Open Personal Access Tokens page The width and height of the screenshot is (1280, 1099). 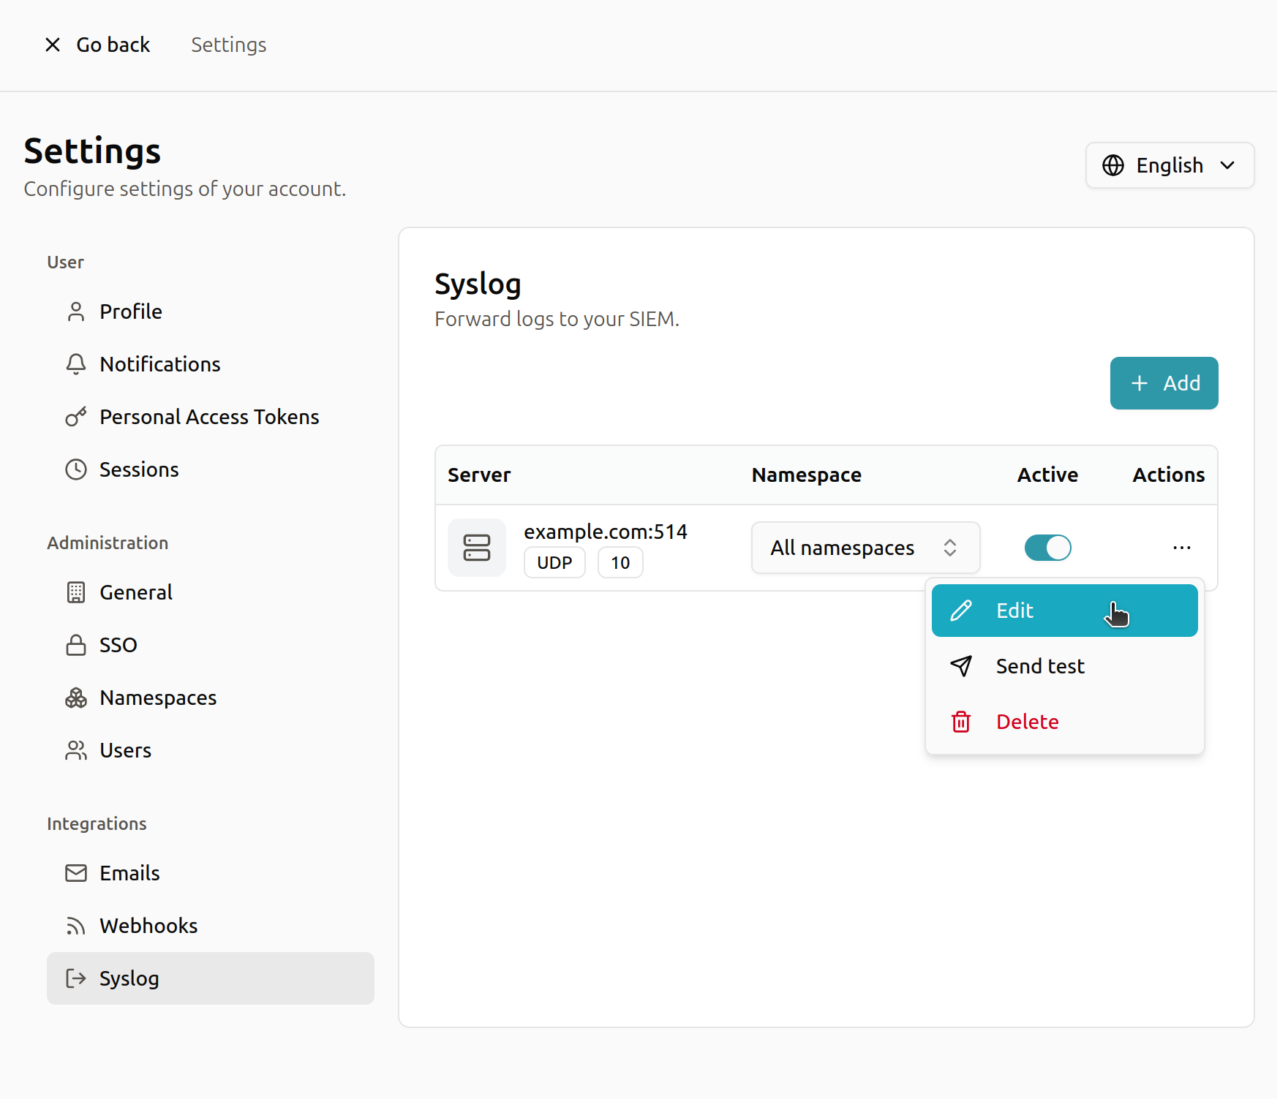[x=211, y=417]
